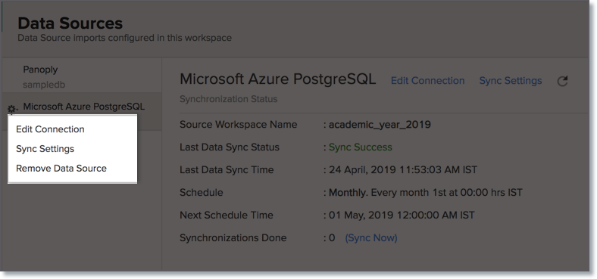Screen dimensions: 597x279
Task: Select Microsoft Azure PostgreSQL in the sidebar
Action: 84,107
